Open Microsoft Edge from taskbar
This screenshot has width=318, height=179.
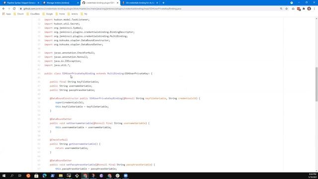(44, 176)
